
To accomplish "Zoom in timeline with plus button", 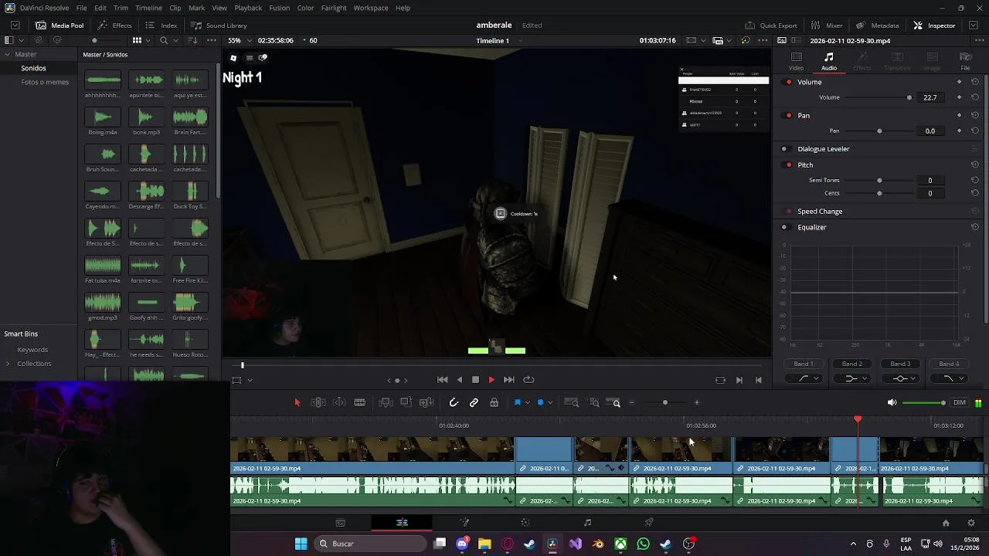I will pos(696,402).
